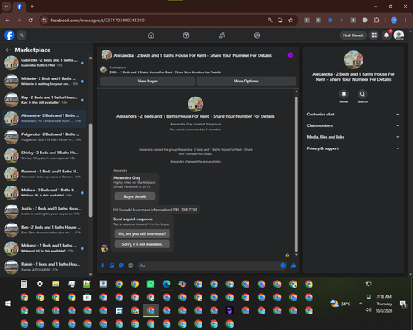Open the Microsoft Edge taskbar icon
Screen dimensions: 413x330
pyautogui.click(x=166, y=284)
